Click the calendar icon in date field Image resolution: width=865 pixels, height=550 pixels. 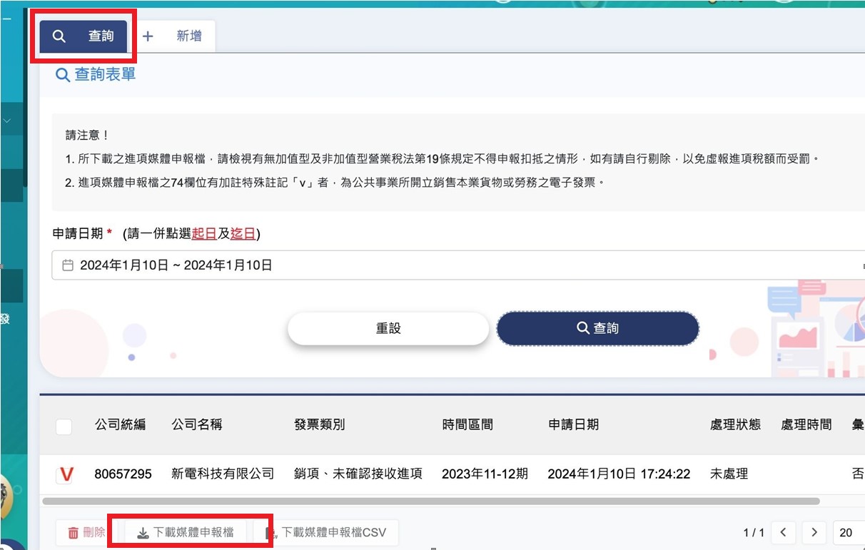pos(68,265)
